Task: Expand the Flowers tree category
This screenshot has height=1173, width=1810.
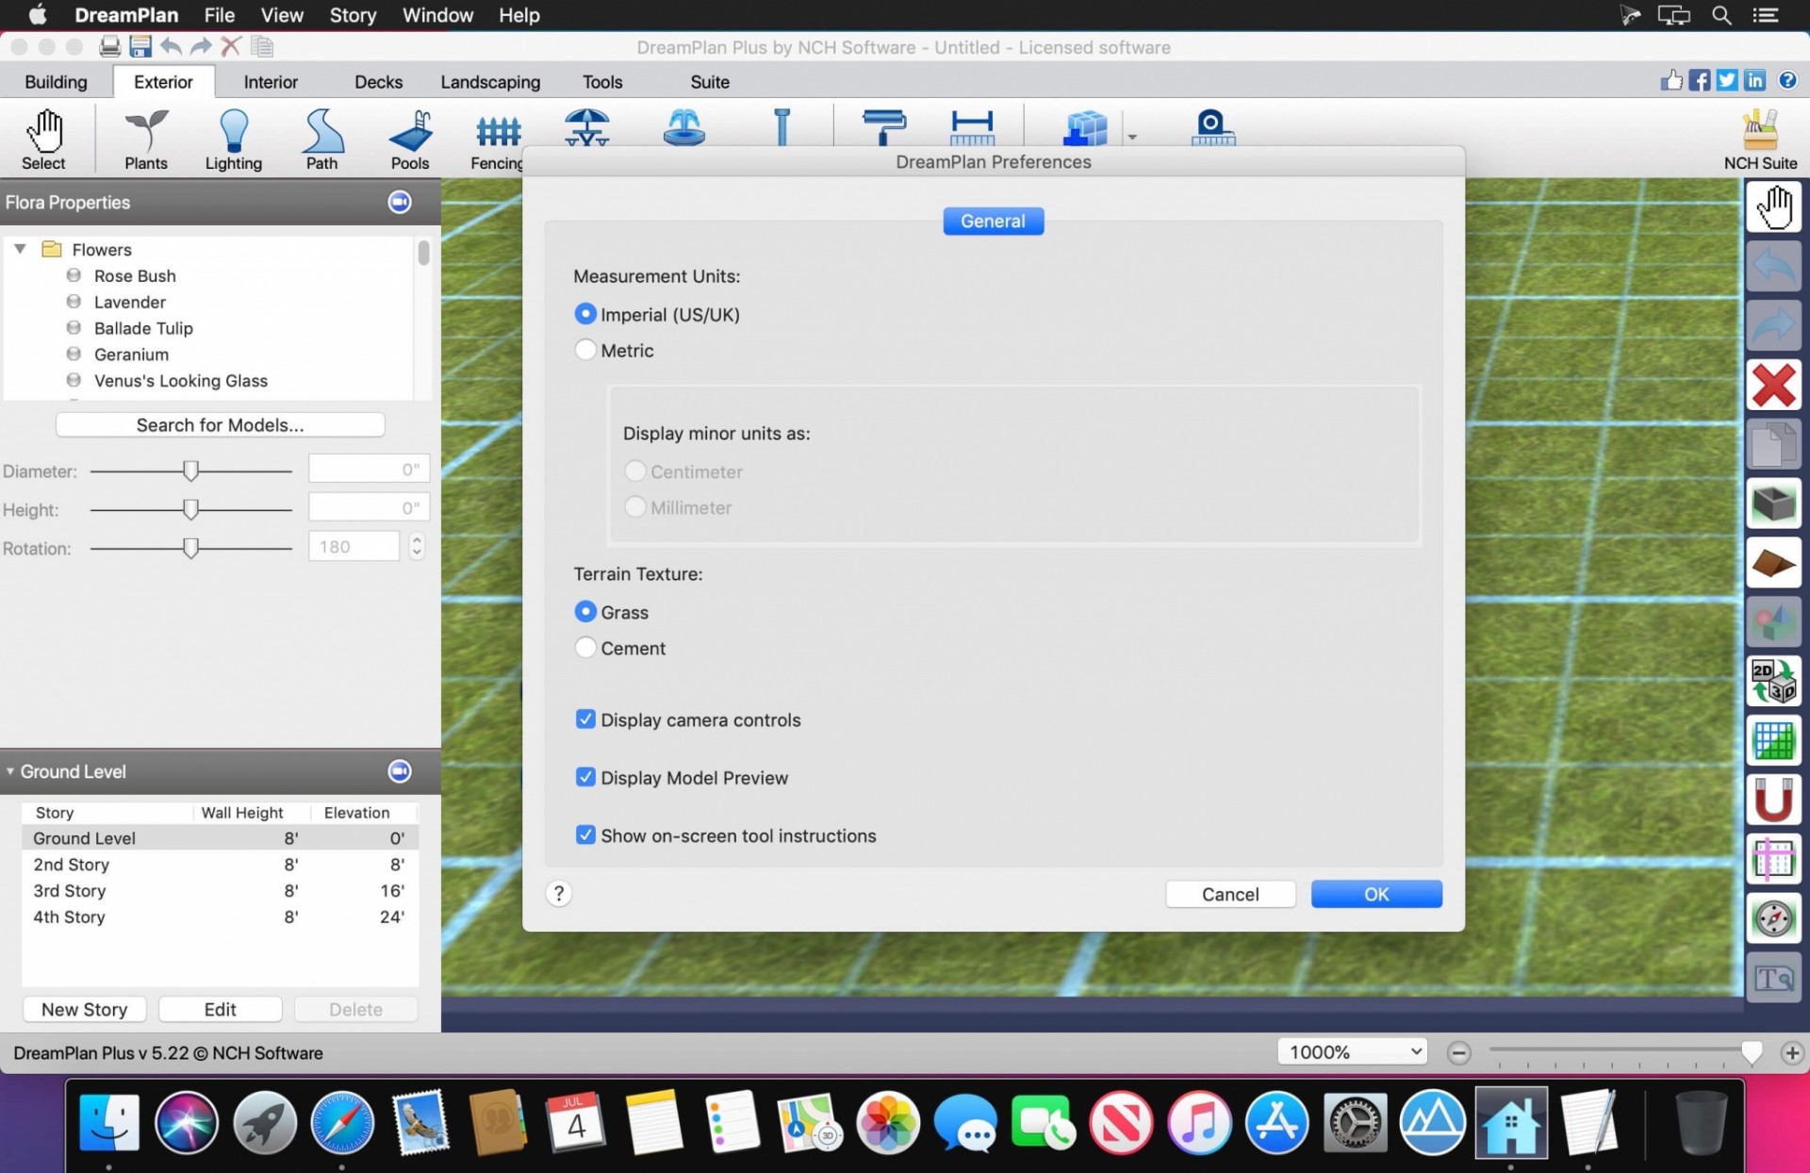Action: [x=20, y=248]
